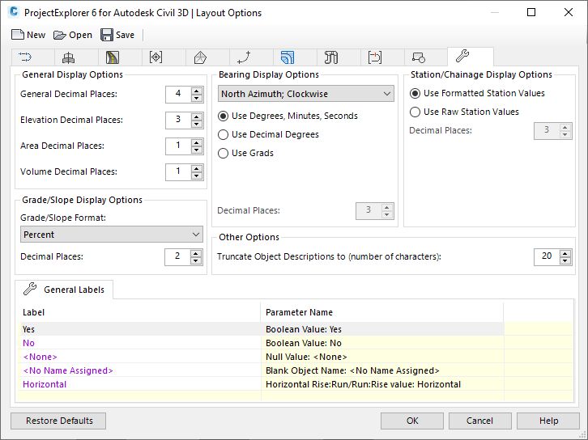Viewport: 588px width, 440px height.
Task: Decrease Elevation Decimal Places value
Action: [x=197, y=124]
